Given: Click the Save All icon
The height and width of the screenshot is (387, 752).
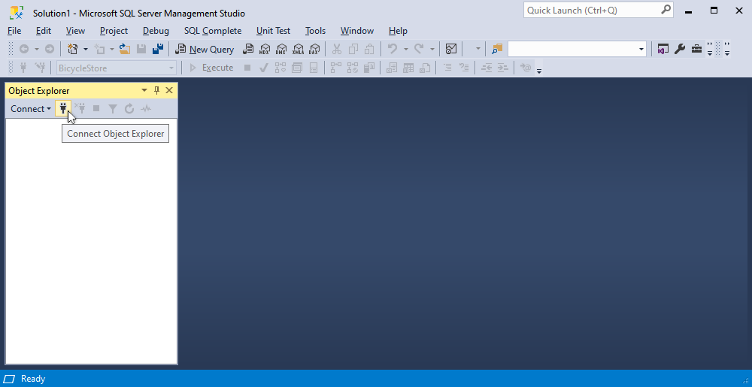Looking at the screenshot, I should point(158,49).
